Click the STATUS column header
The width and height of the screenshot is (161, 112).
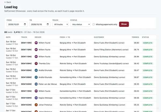coord(145,37)
